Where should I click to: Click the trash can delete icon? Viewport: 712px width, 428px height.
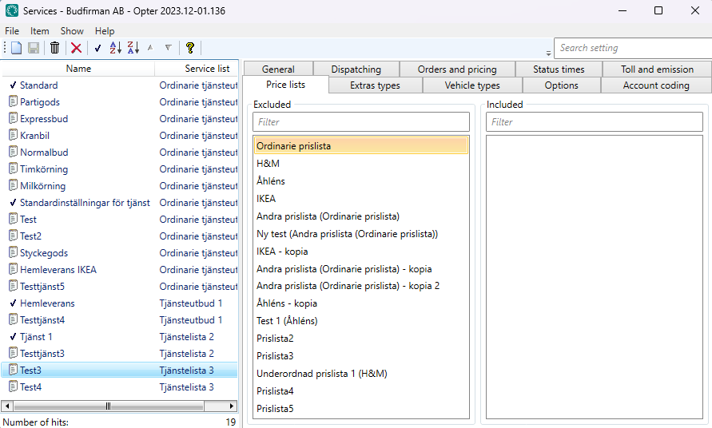tap(54, 48)
